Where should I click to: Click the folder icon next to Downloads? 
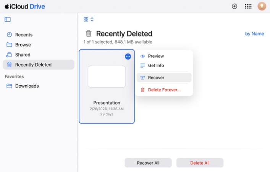pos(9,86)
